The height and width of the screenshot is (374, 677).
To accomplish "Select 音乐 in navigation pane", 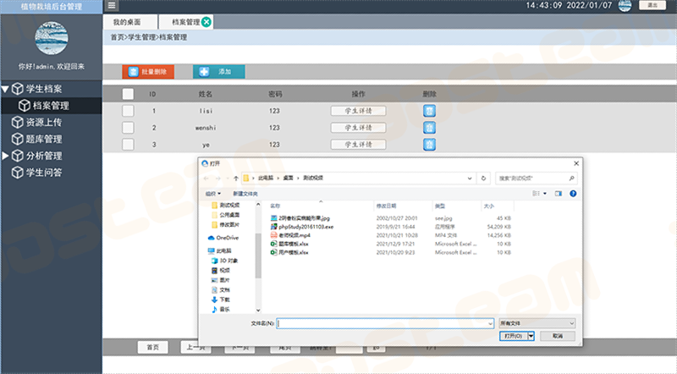I will 221,310.
